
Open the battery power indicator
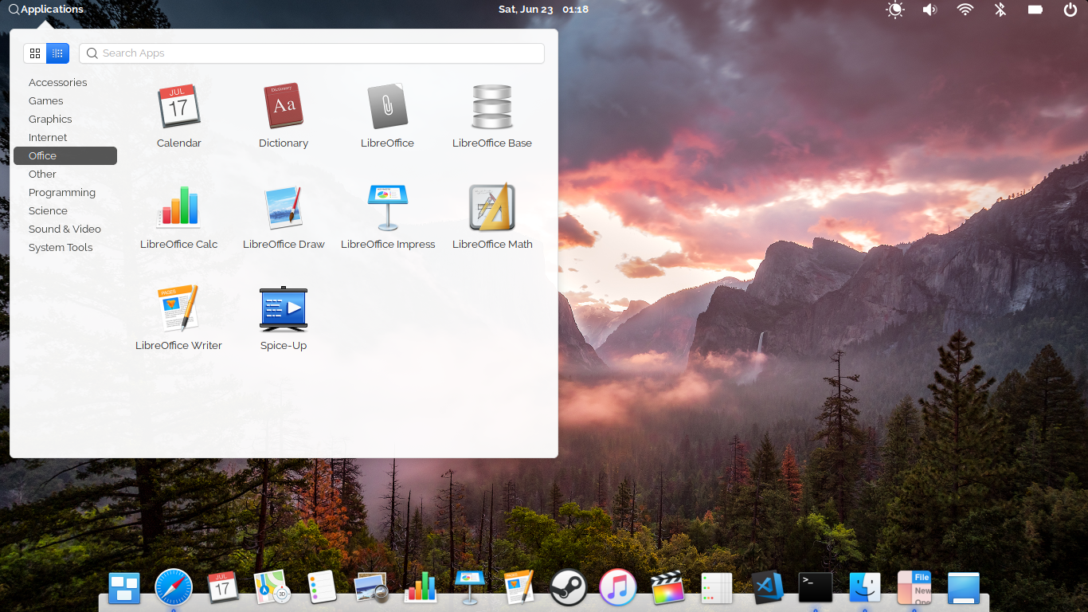pos(1035,10)
